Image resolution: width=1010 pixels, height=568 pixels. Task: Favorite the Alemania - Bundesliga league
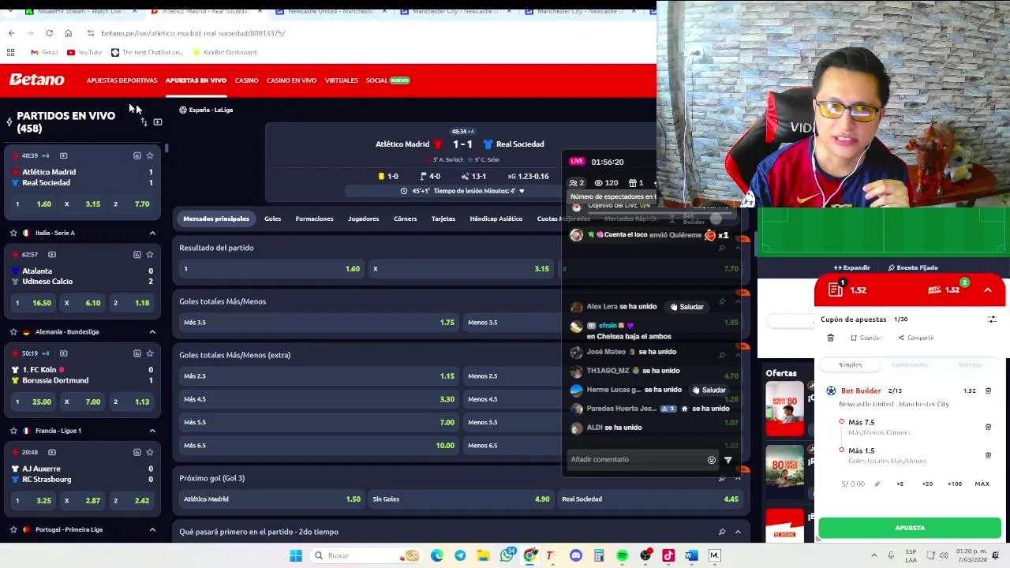13,331
